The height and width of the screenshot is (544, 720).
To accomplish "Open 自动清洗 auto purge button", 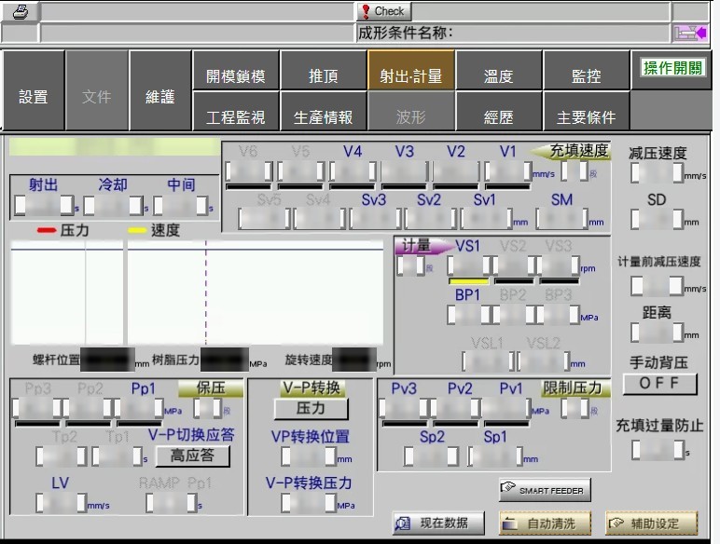I will pos(545,523).
